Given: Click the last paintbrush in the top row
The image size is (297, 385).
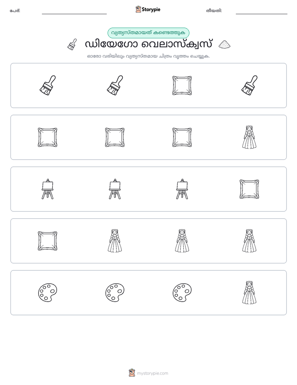Looking at the screenshot, I should (x=249, y=85).
